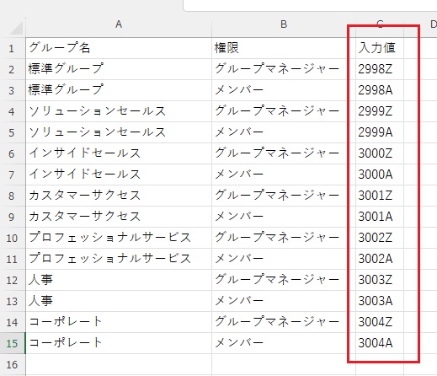Select プロフェッショナルサービス cell in row 10
The height and width of the screenshot is (376, 437).
coord(119,238)
